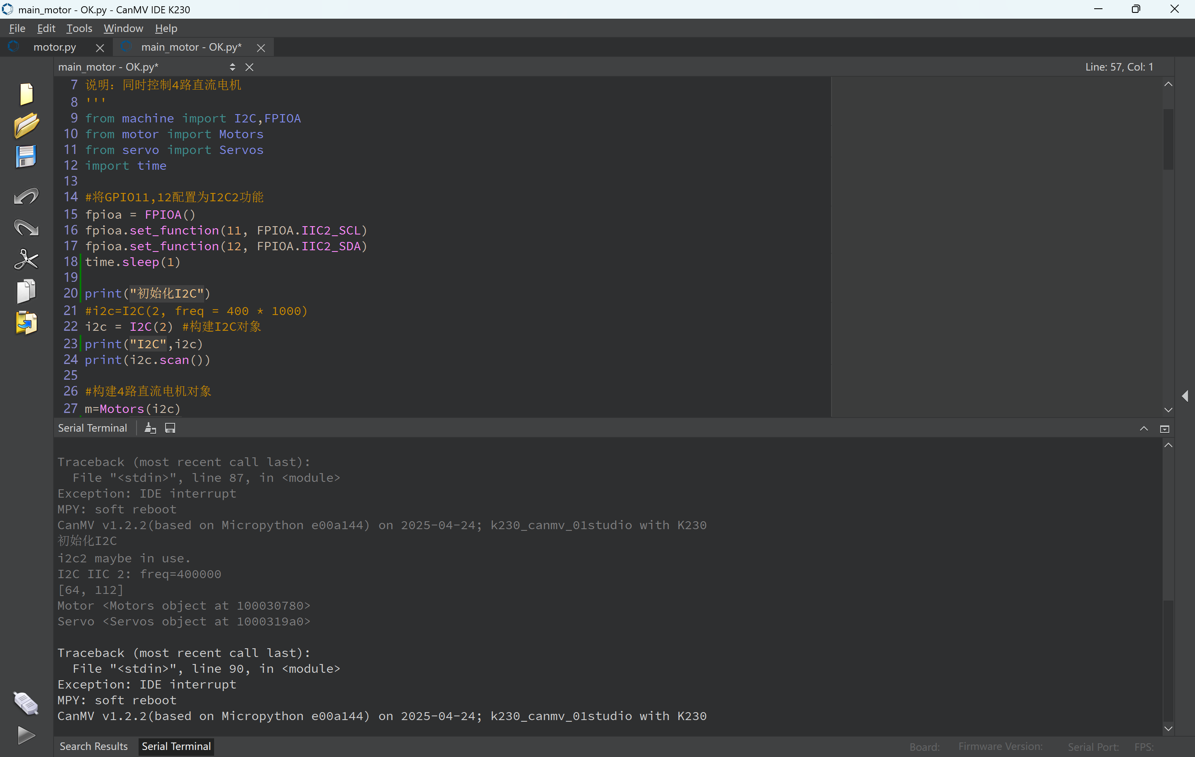Click the New File icon in sidebar
The width and height of the screenshot is (1195, 757).
(26, 94)
